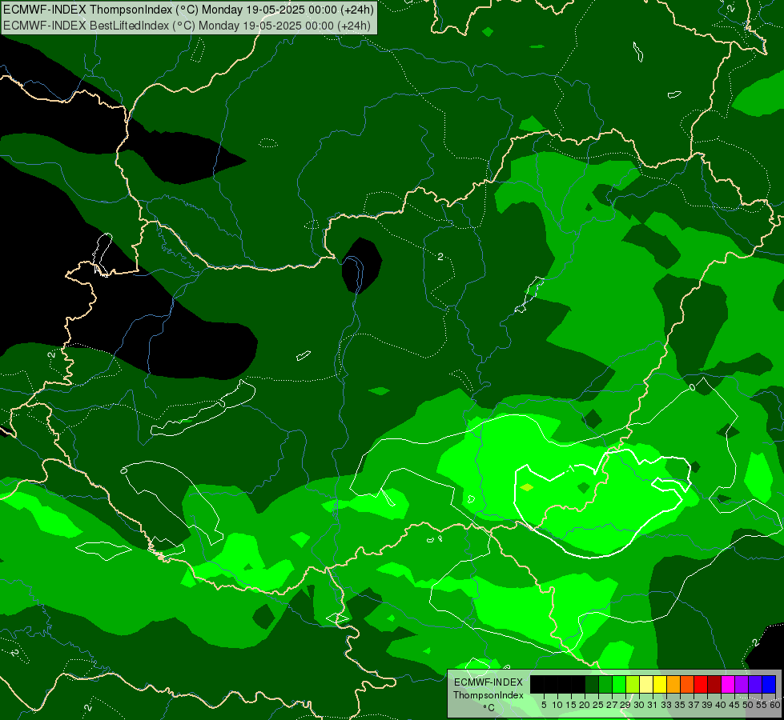Click the ECMWF-INDEX ThompsonIndex title line
The height and width of the screenshot is (720, 784).
(188, 10)
